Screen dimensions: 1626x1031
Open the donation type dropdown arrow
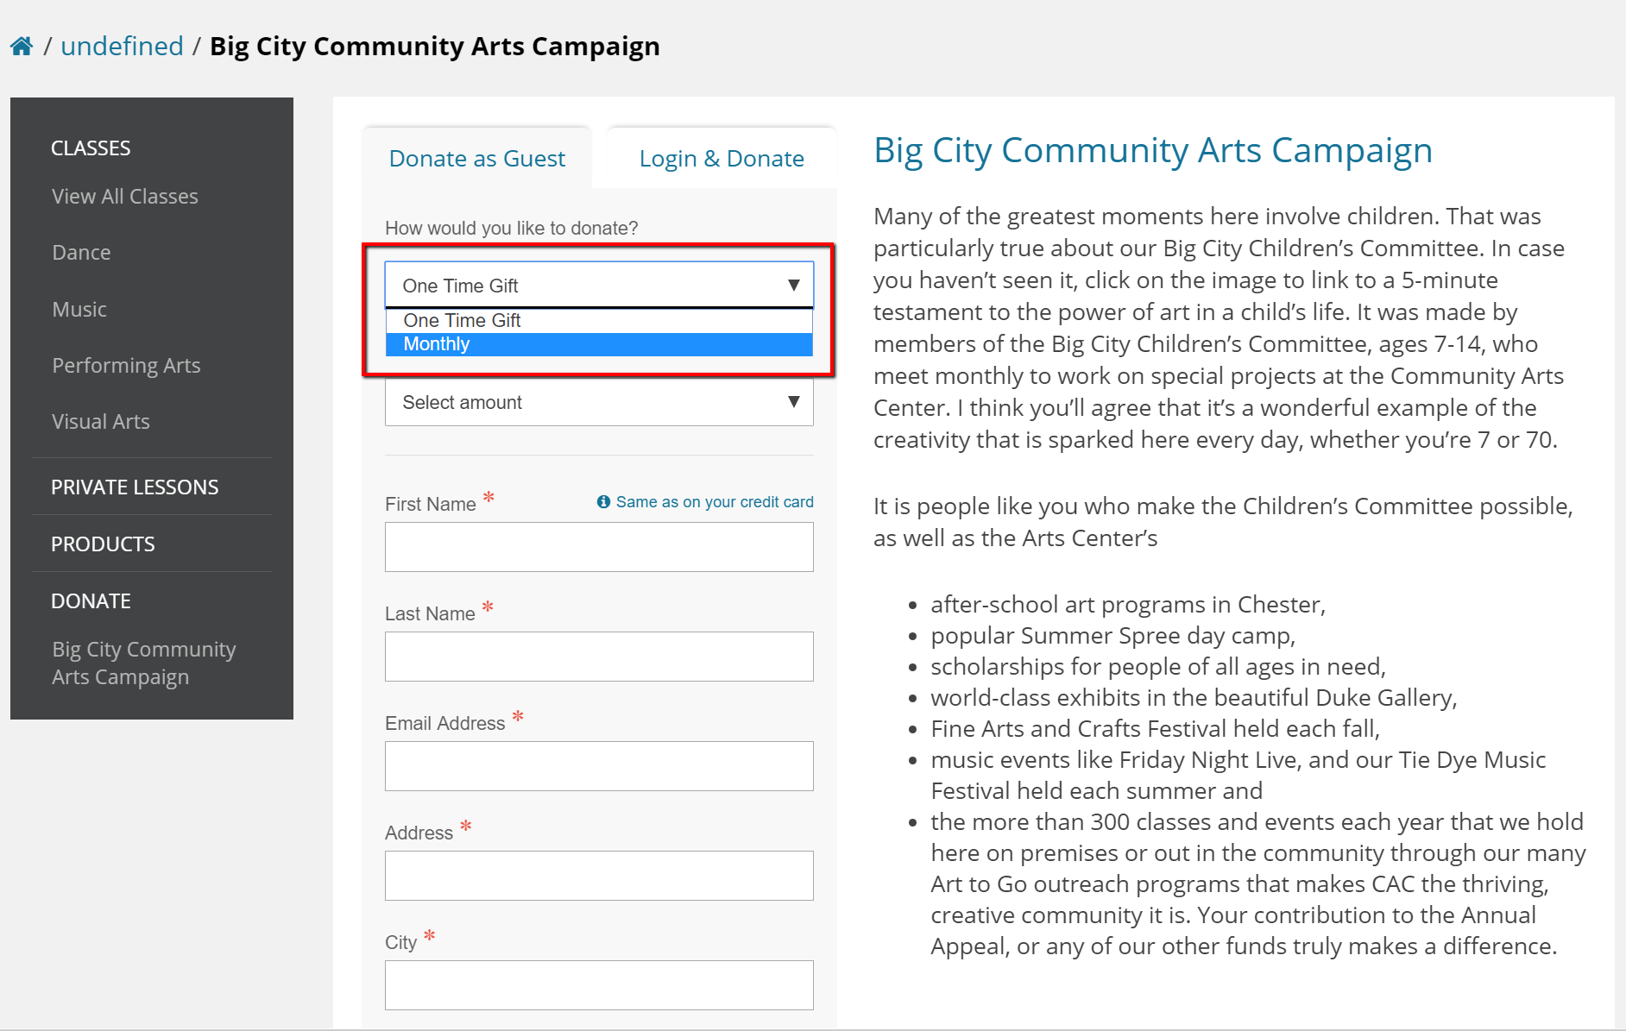pyautogui.click(x=793, y=286)
